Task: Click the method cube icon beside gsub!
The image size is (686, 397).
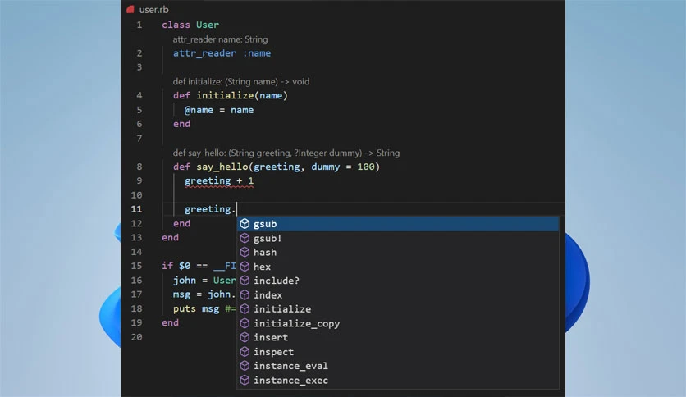Action: (x=245, y=239)
